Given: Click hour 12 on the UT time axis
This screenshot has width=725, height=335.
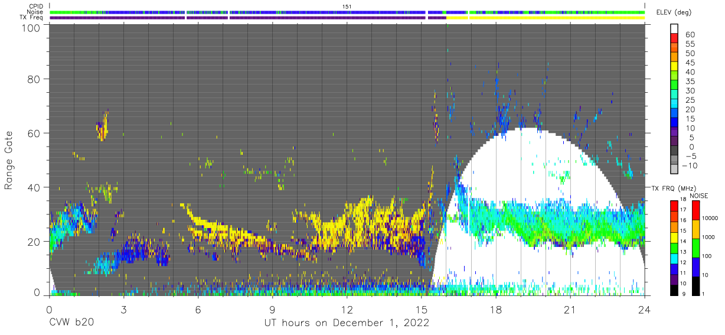Looking at the screenshot, I should [347, 309].
